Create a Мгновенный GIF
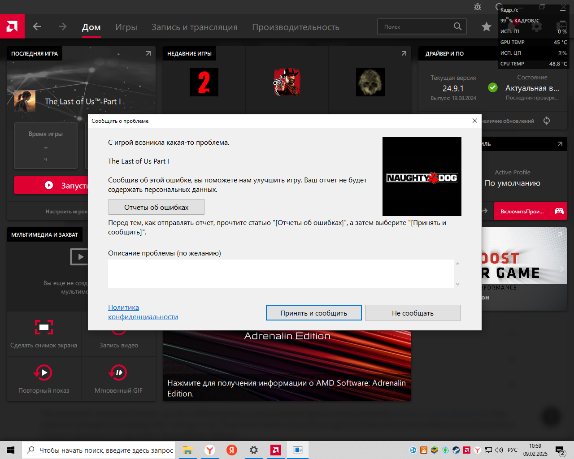Screen dimensions: 574x459 pos(118,379)
